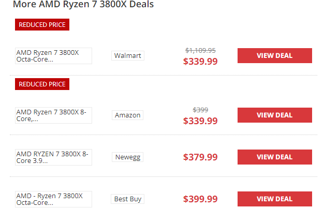Click the Walmart retailer label
324x223 pixels.
[128, 56]
